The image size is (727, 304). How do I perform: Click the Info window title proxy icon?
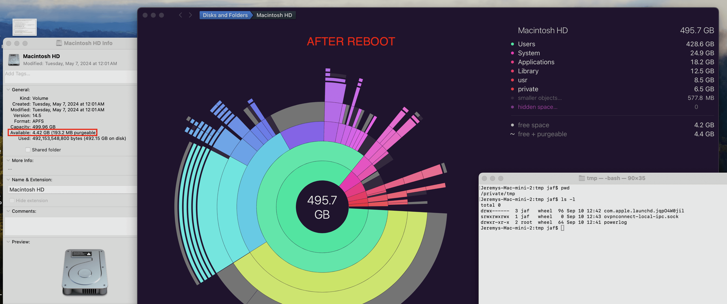tap(59, 43)
